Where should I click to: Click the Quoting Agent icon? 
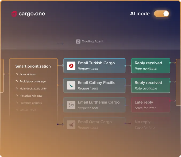(78, 41)
